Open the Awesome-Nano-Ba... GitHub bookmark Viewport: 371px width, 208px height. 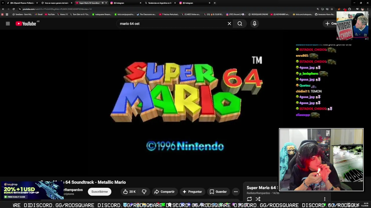tap(325, 14)
